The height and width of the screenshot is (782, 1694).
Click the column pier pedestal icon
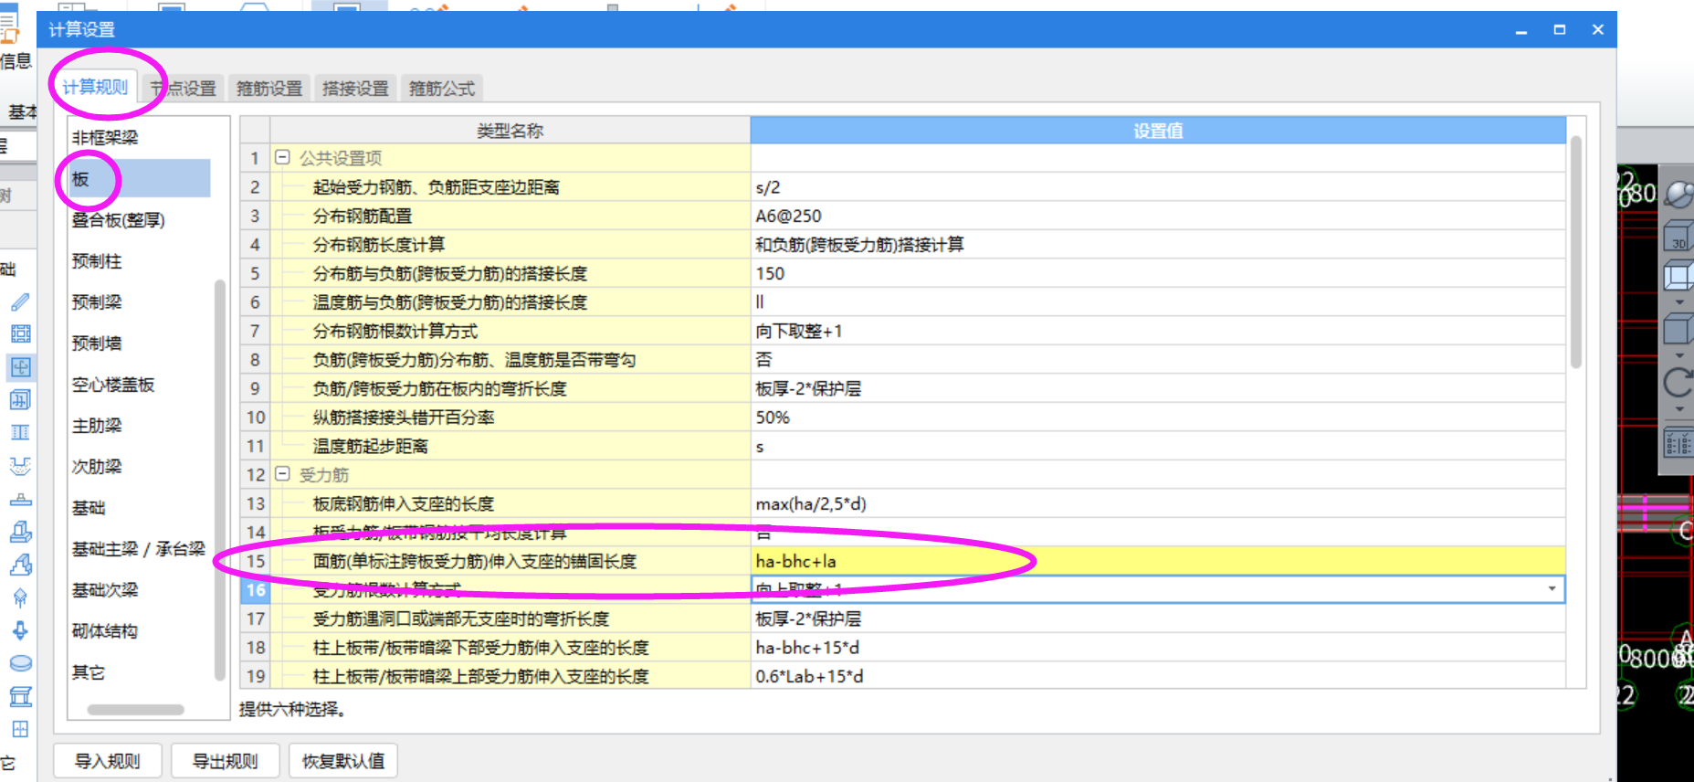(x=20, y=499)
